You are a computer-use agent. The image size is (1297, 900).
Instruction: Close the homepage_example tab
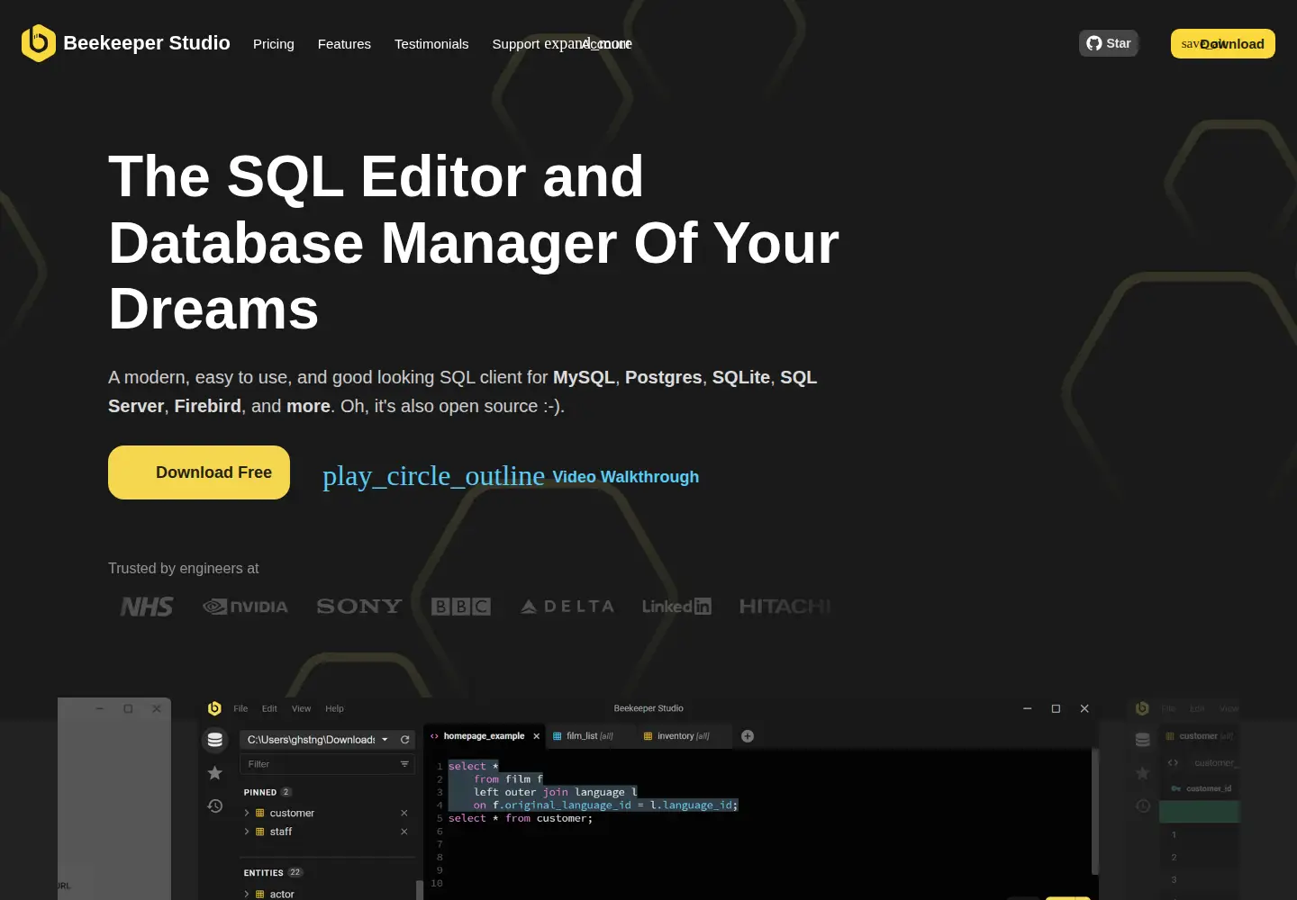(x=537, y=736)
